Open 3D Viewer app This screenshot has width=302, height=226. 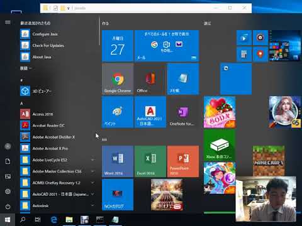[57, 91]
